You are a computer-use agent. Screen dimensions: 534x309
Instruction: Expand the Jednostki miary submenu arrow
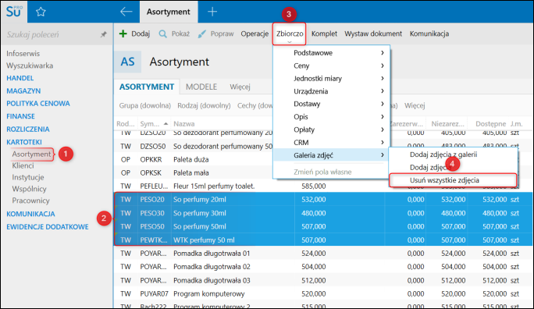point(383,78)
